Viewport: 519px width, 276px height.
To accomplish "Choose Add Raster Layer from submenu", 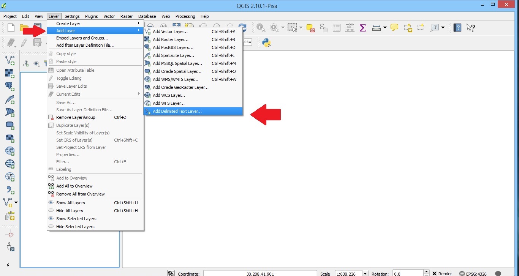I will pyautogui.click(x=193, y=39).
